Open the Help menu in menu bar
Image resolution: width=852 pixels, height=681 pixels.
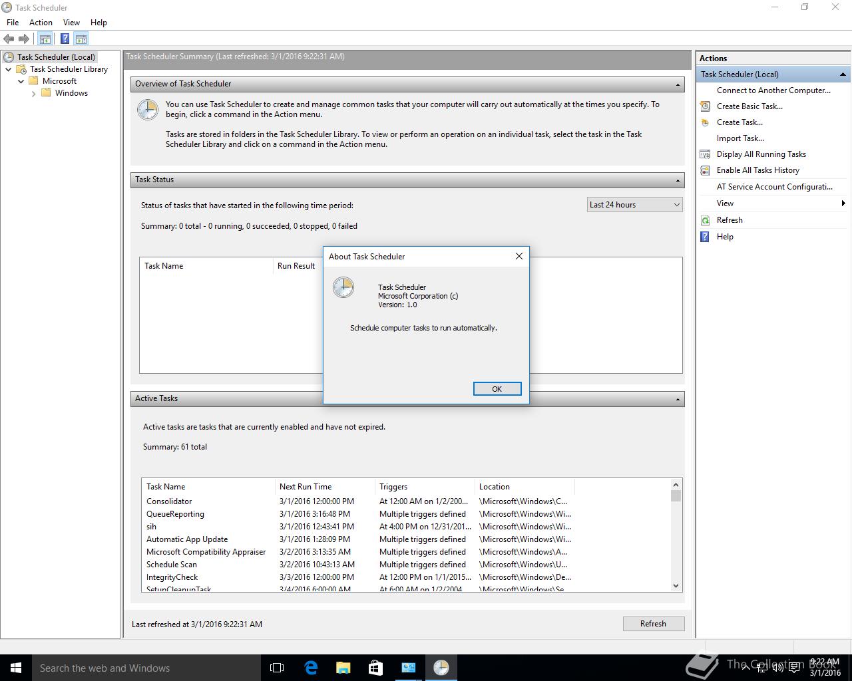click(99, 22)
